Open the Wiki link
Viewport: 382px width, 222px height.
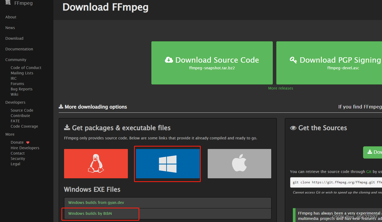[x=14, y=94]
